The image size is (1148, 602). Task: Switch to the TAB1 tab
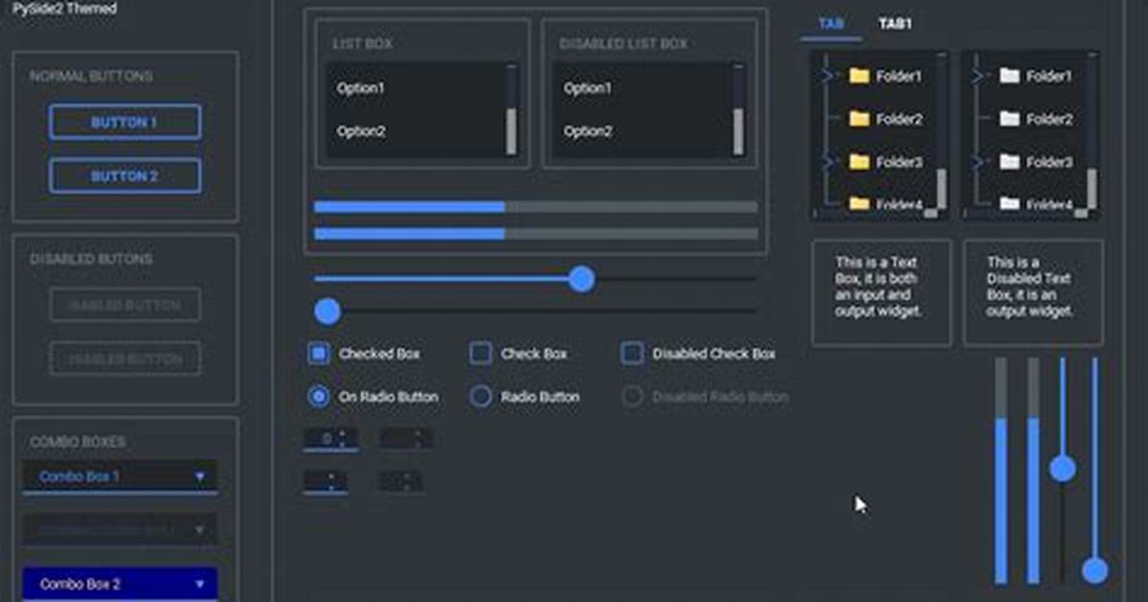895,24
